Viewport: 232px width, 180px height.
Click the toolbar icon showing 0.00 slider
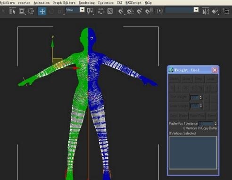[101, 11]
